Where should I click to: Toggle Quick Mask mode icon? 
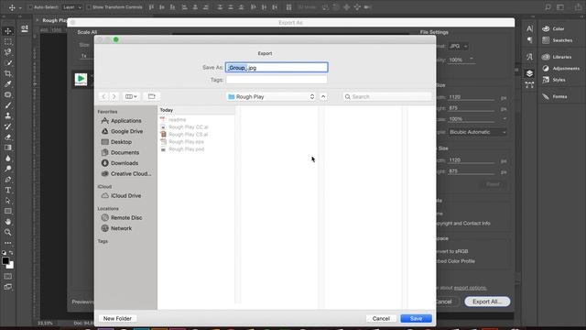click(x=8, y=277)
